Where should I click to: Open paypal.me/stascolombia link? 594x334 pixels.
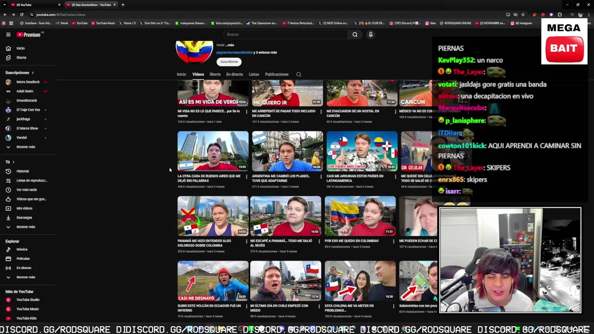tap(234, 52)
